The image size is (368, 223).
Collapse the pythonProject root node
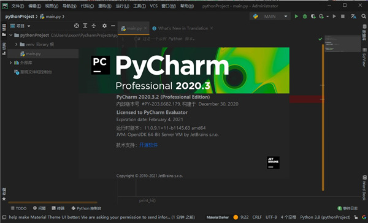(11, 35)
